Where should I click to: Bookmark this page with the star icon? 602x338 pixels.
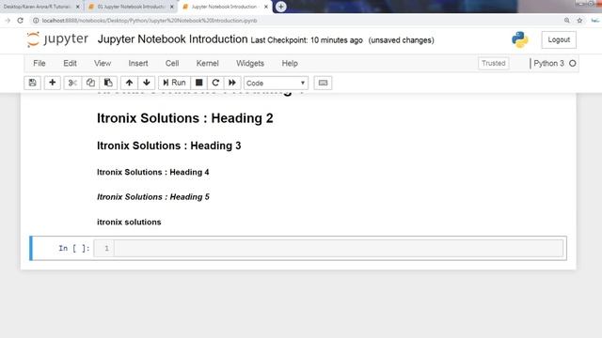tap(579, 21)
